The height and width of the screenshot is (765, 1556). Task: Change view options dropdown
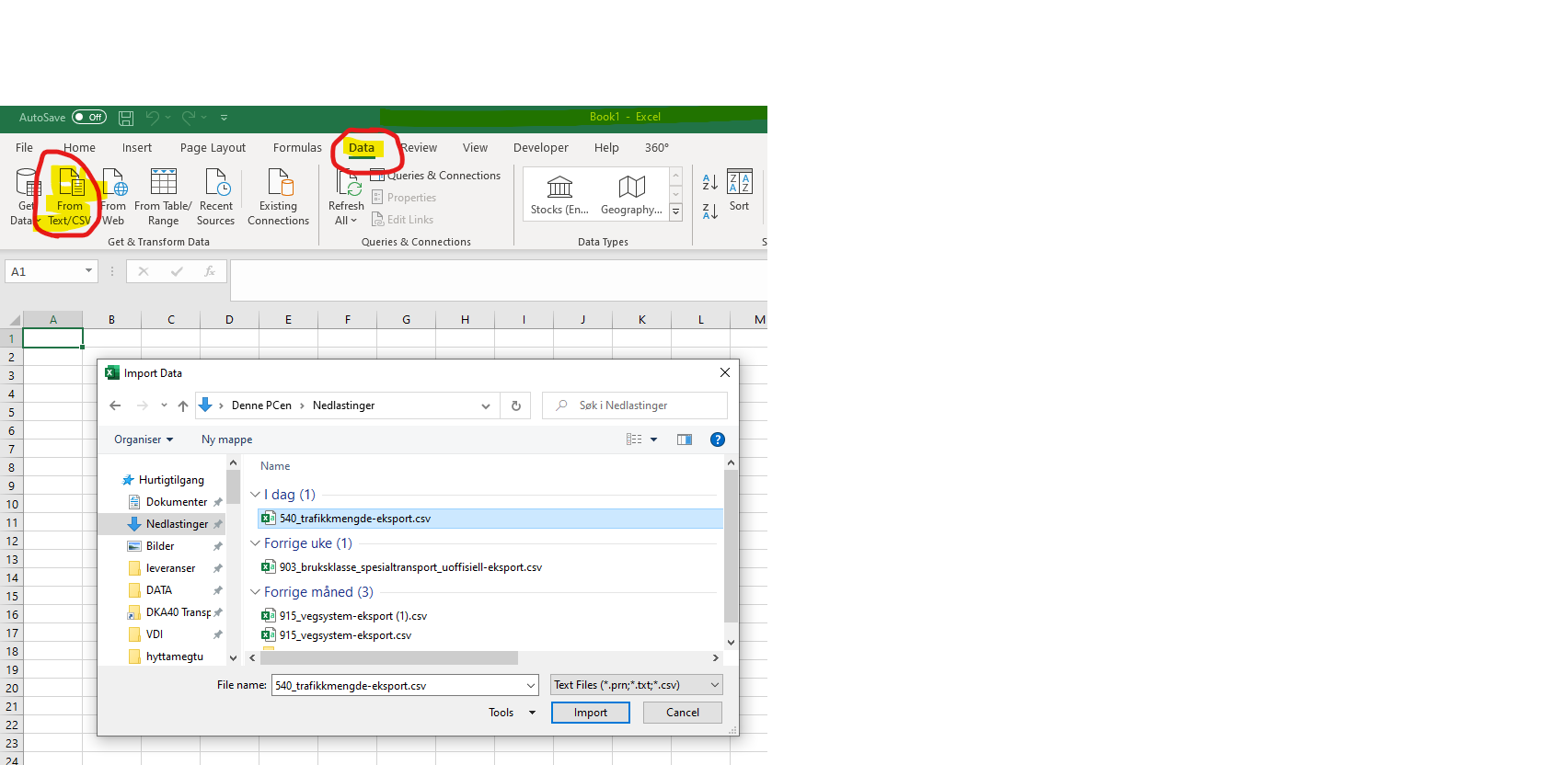click(654, 440)
